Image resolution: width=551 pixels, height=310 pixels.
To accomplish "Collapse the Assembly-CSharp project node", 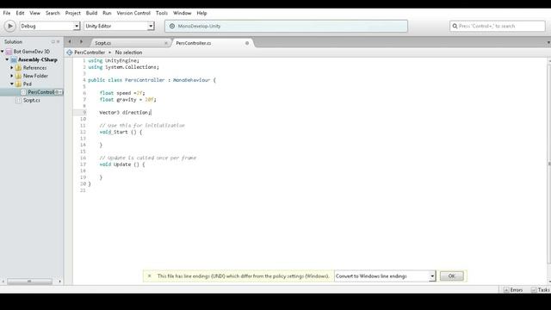I will pos(7,59).
